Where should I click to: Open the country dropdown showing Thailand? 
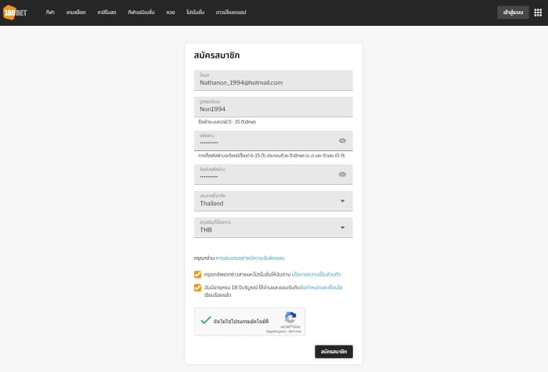pos(273,200)
